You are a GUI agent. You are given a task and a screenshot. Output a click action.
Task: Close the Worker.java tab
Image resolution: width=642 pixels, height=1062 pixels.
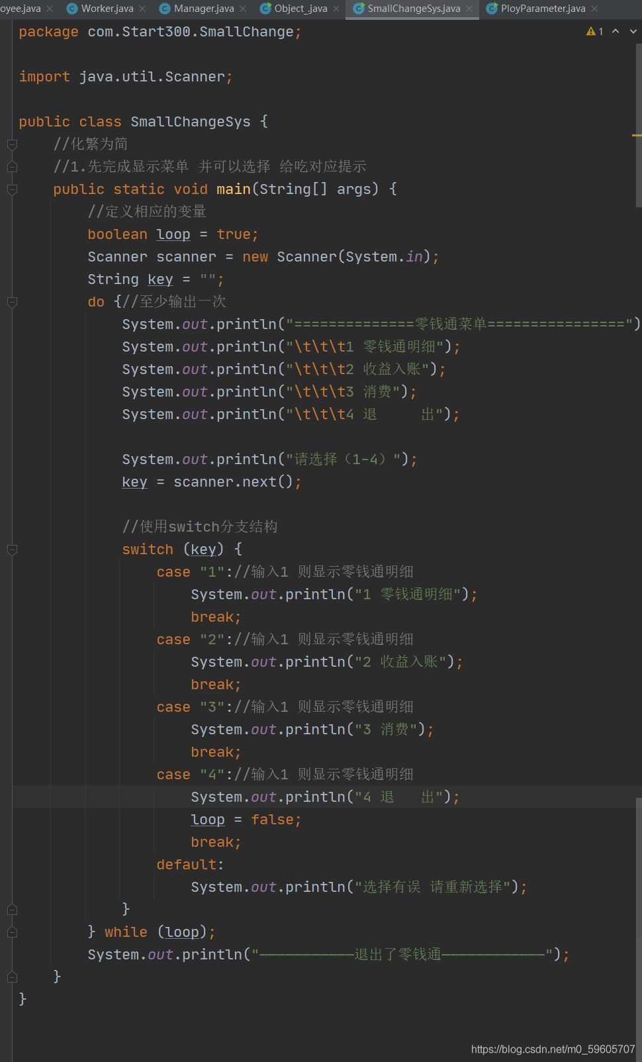pos(142,9)
